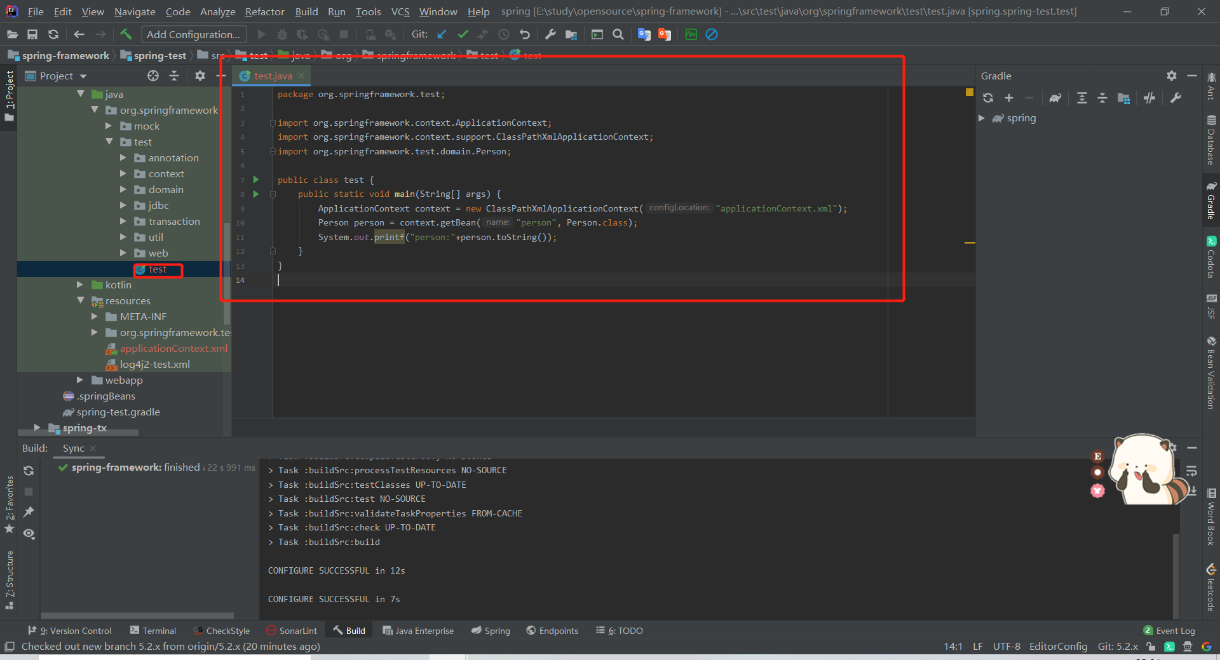Toggle the 1: Project side tool window
Screen dimensions: 1220x660
click(x=9, y=96)
